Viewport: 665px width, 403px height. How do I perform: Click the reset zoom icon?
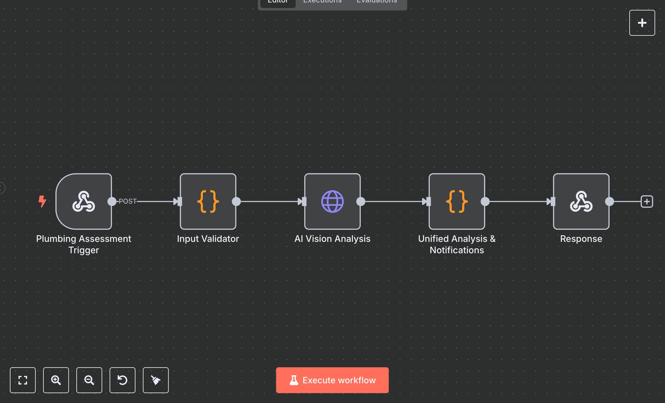[123, 380]
